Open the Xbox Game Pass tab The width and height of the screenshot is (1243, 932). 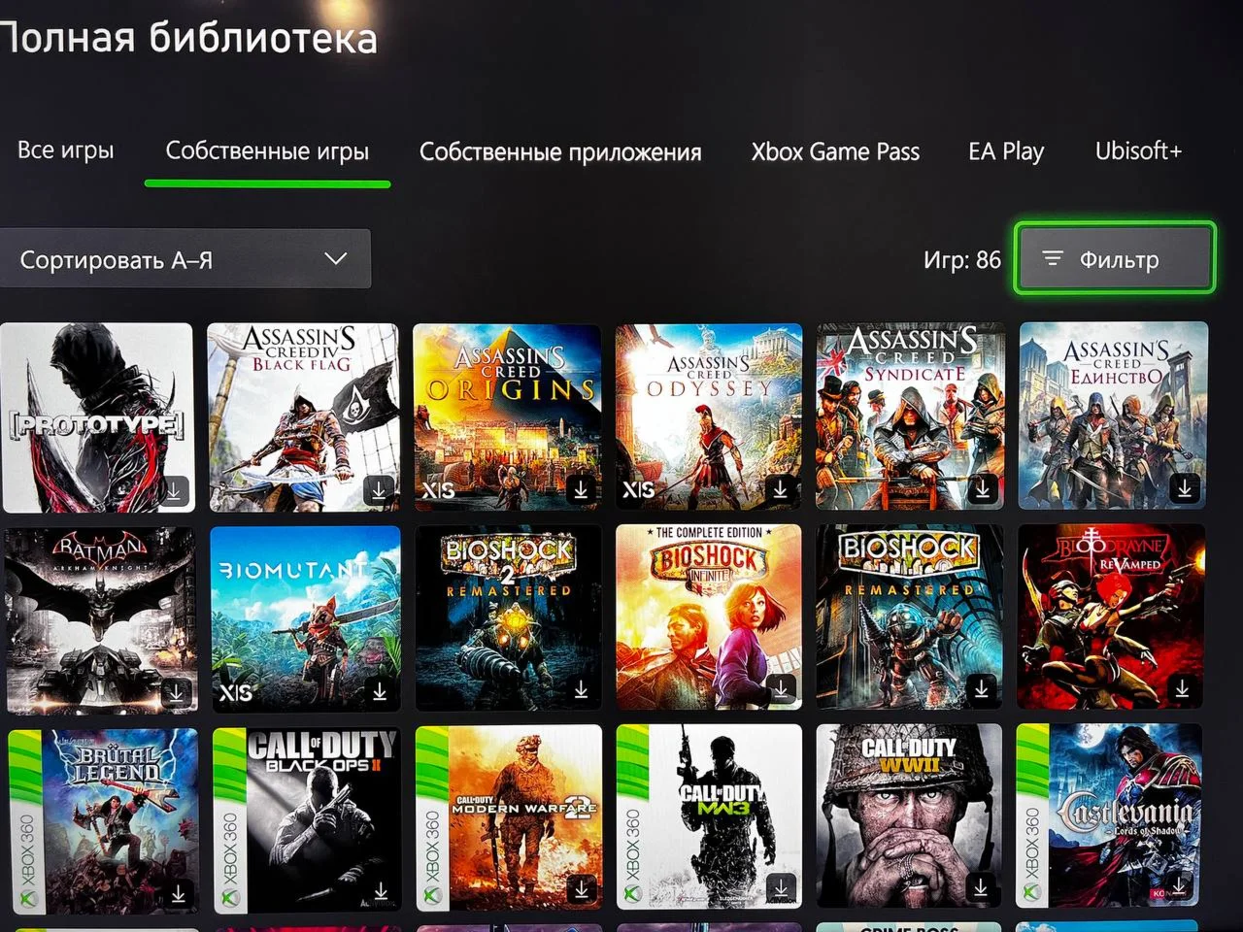835,151
